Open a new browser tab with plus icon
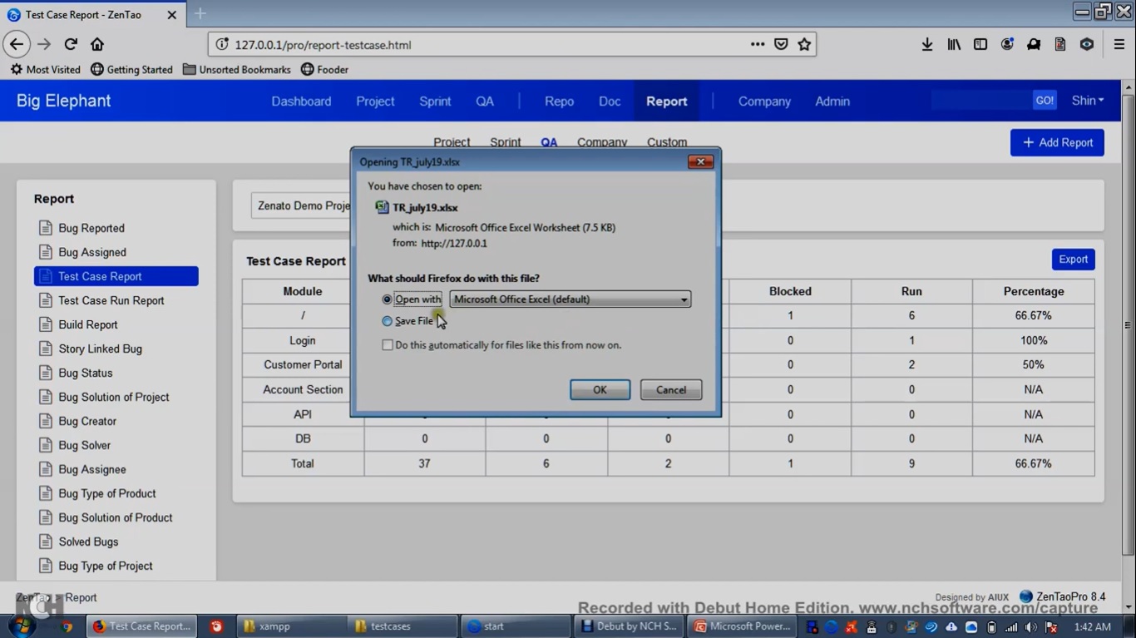This screenshot has width=1136, height=638. pyautogui.click(x=200, y=13)
